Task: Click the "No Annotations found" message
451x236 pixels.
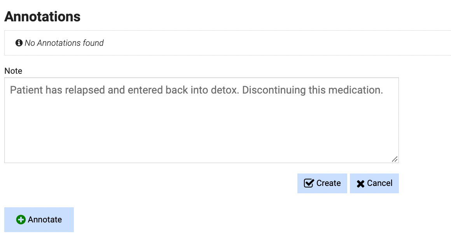Action: tap(64, 43)
